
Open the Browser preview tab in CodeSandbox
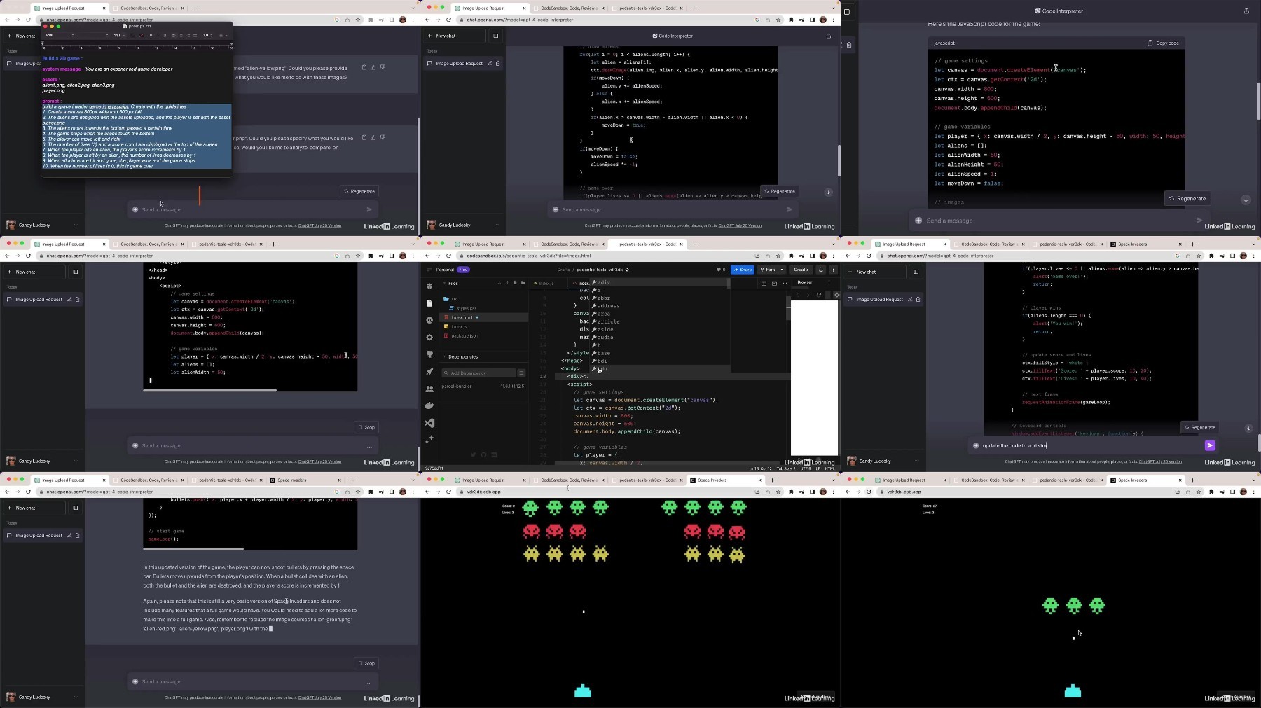pos(804,282)
